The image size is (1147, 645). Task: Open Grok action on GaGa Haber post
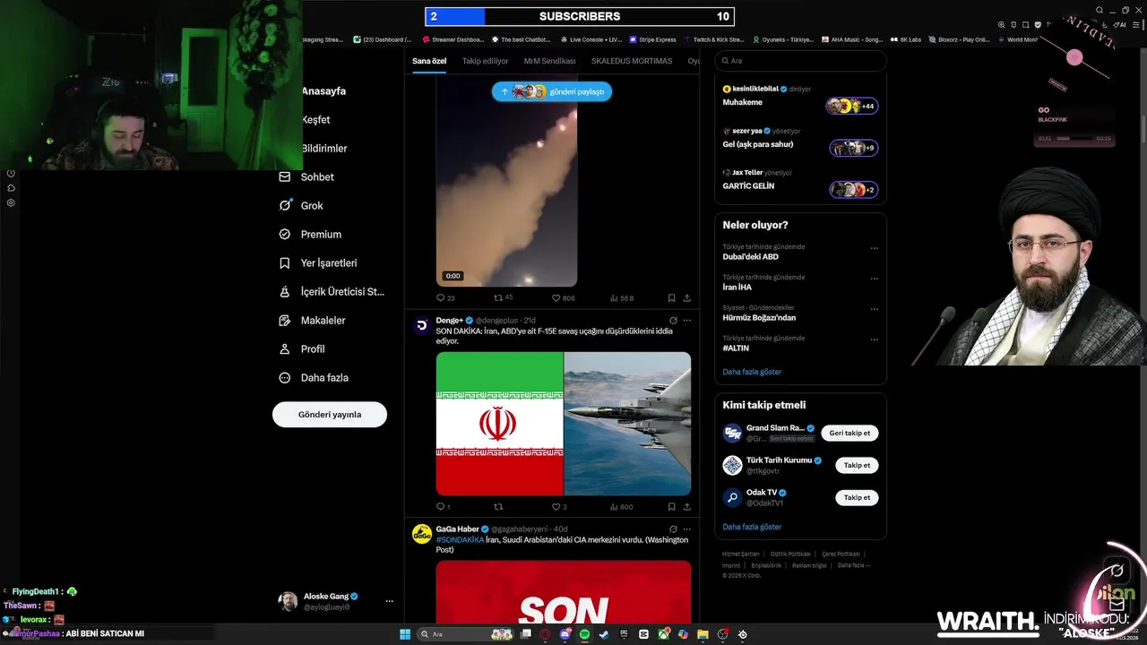tap(673, 529)
